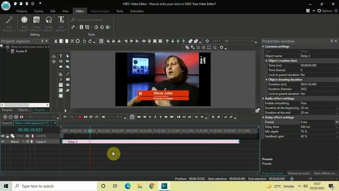Collapse the project tree root node
The height and width of the screenshot is (191, 339).
coord(2,46)
